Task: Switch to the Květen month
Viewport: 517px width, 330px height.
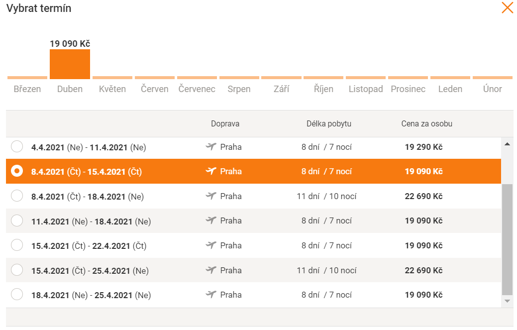Action: pyautogui.click(x=112, y=89)
